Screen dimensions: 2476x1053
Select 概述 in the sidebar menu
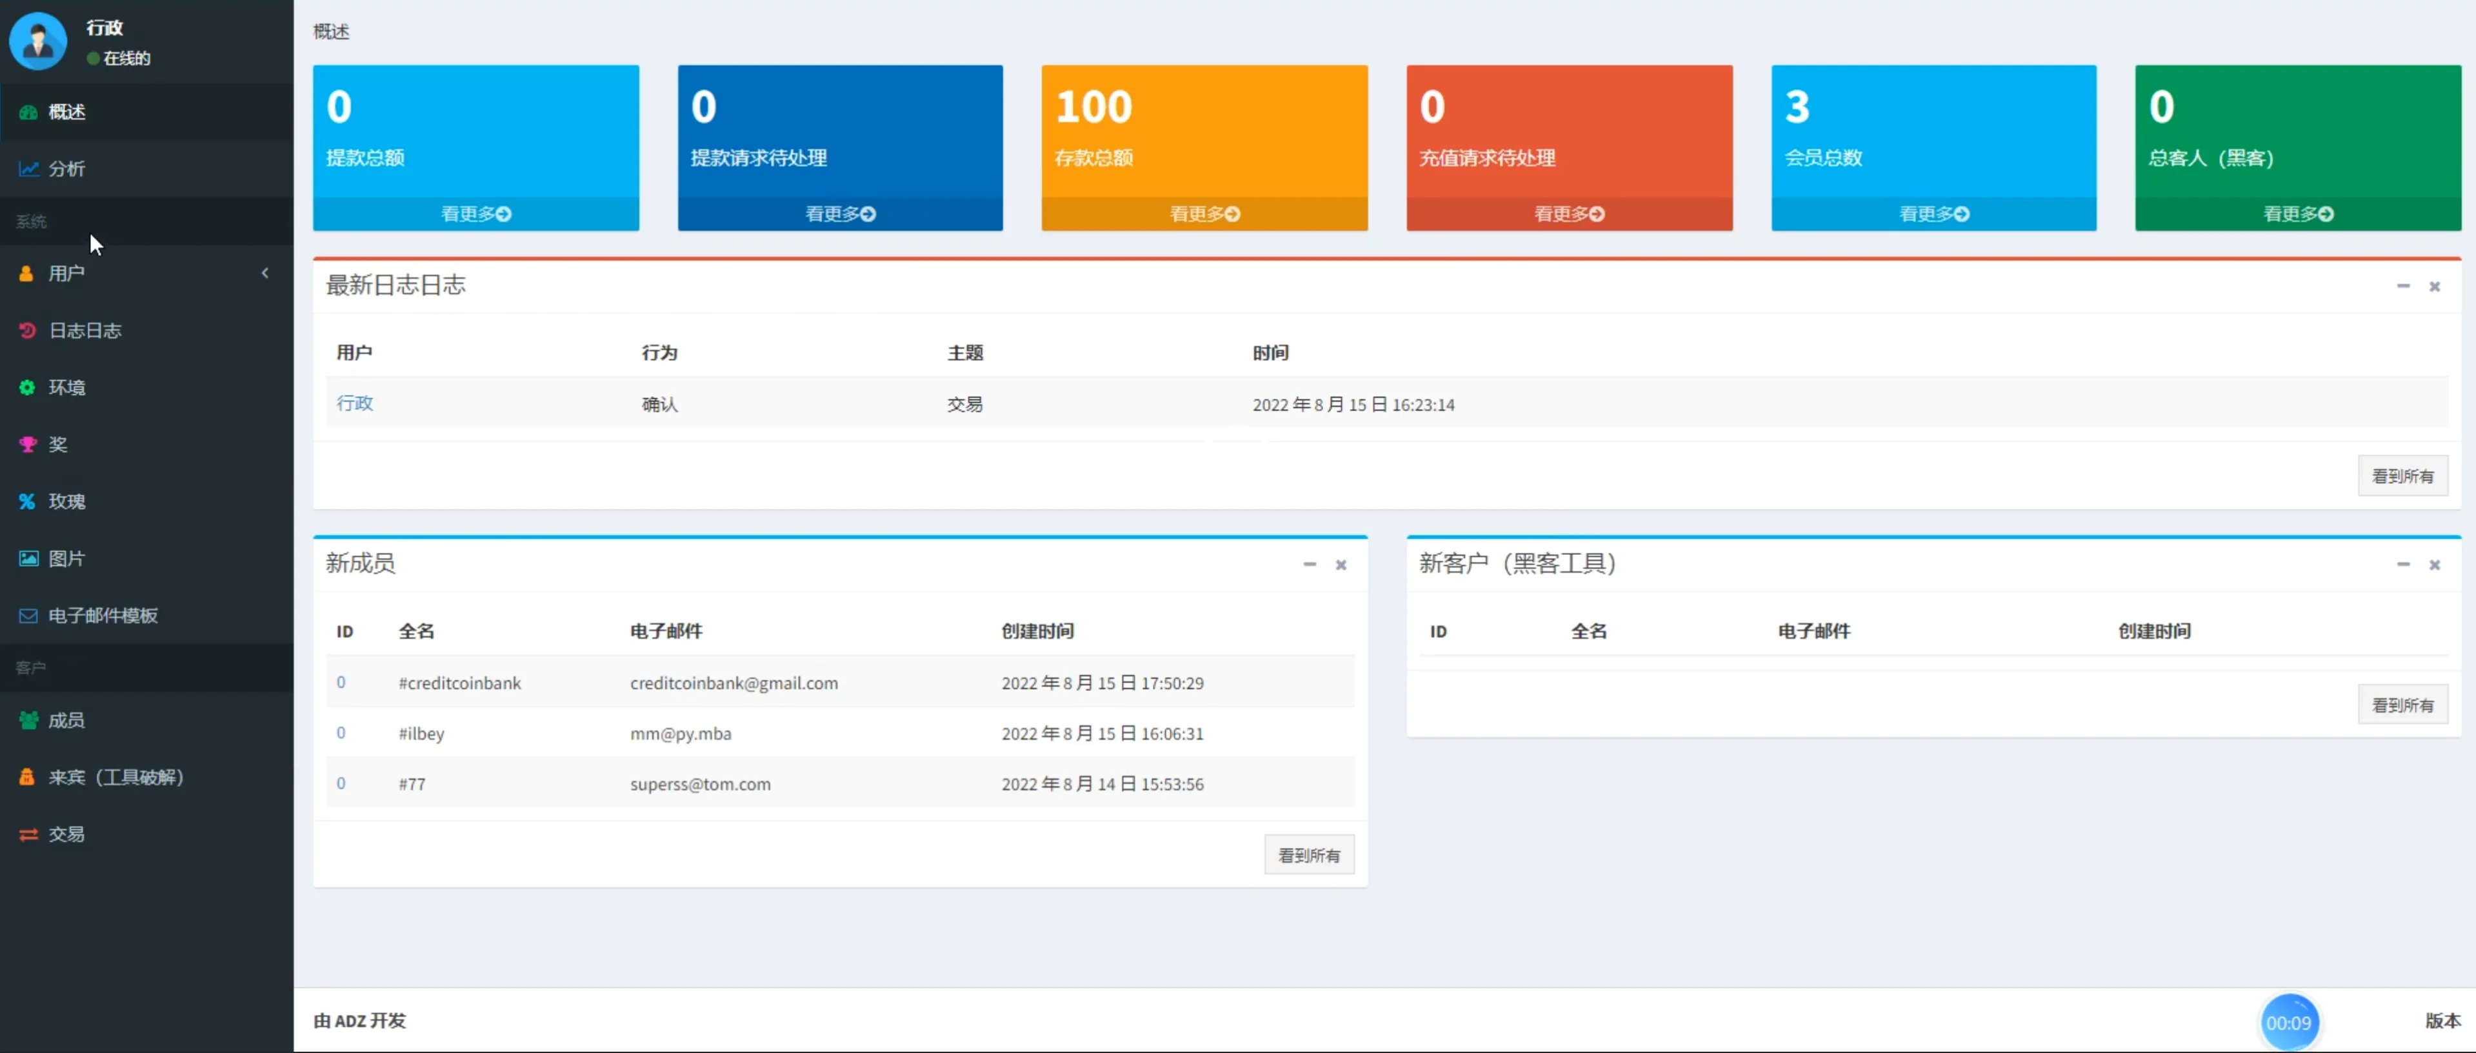pos(66,112)
